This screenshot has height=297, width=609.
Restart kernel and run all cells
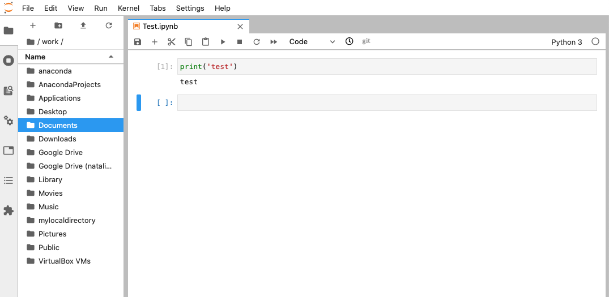274,42
